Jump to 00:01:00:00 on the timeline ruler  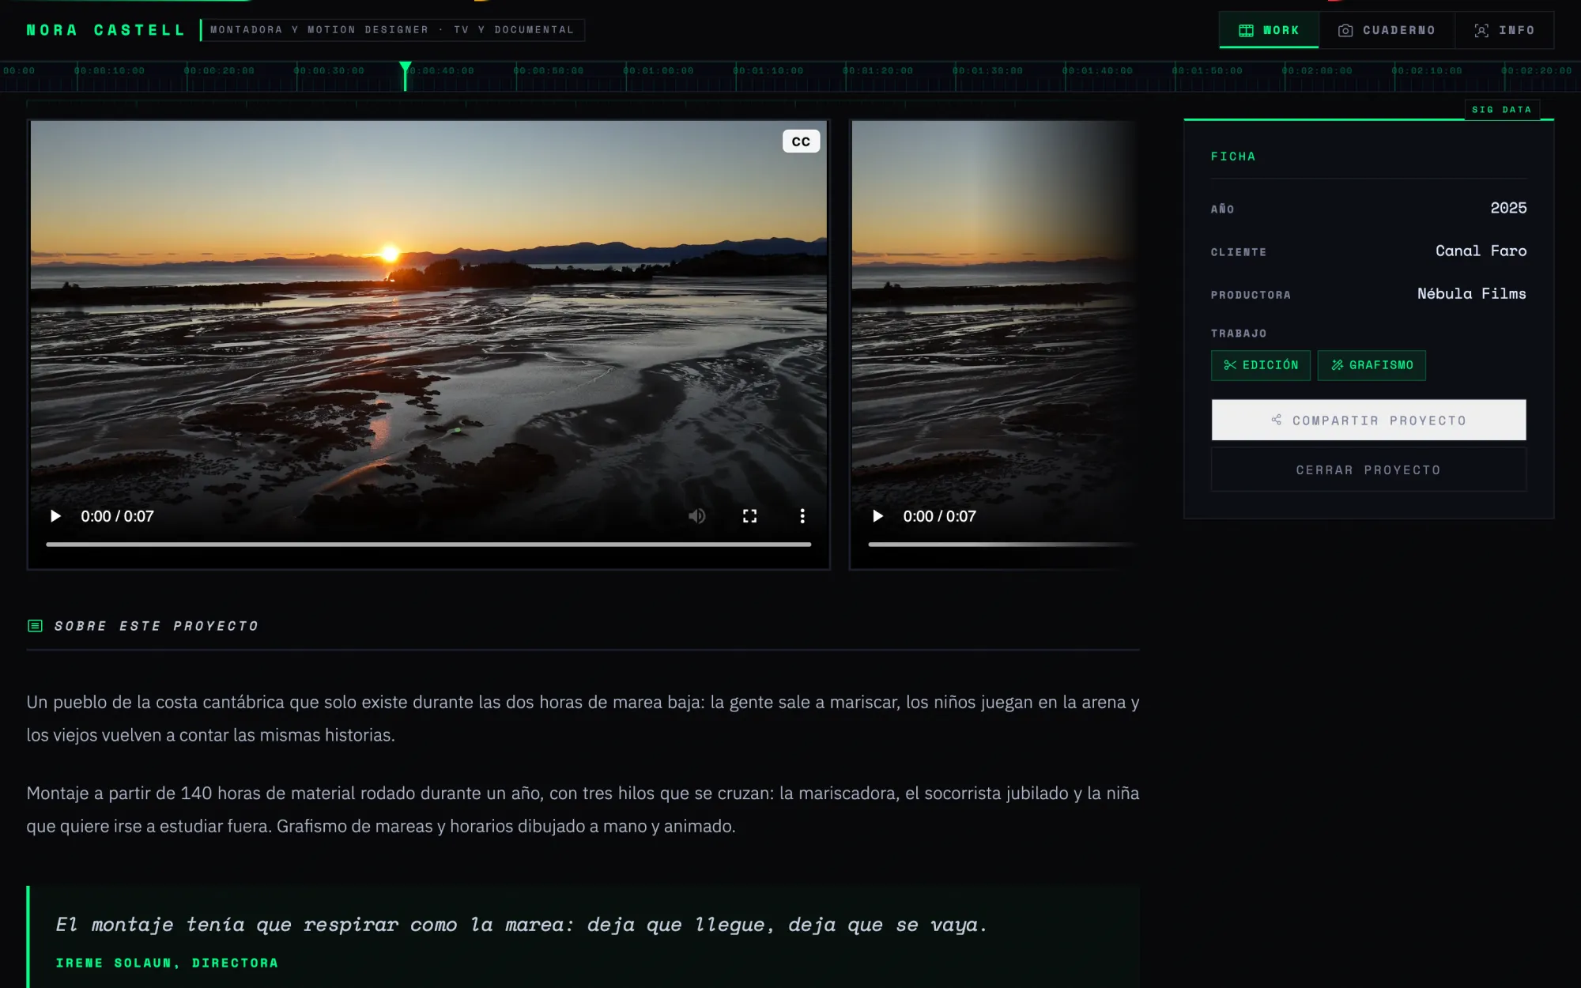click(x=658, y=71)
